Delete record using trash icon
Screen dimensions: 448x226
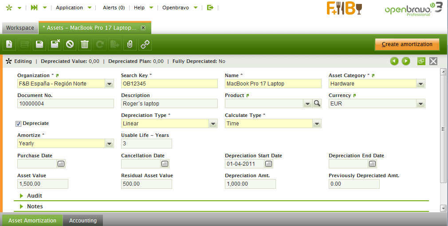pyautogui.click(x=85, y=44)
